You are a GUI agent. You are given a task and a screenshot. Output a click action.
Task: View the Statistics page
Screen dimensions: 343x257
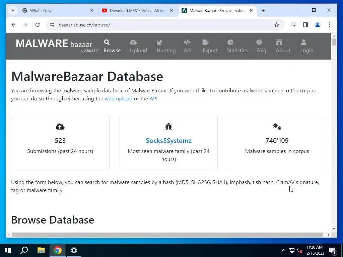pyautogui.click(x=237, y=46)
